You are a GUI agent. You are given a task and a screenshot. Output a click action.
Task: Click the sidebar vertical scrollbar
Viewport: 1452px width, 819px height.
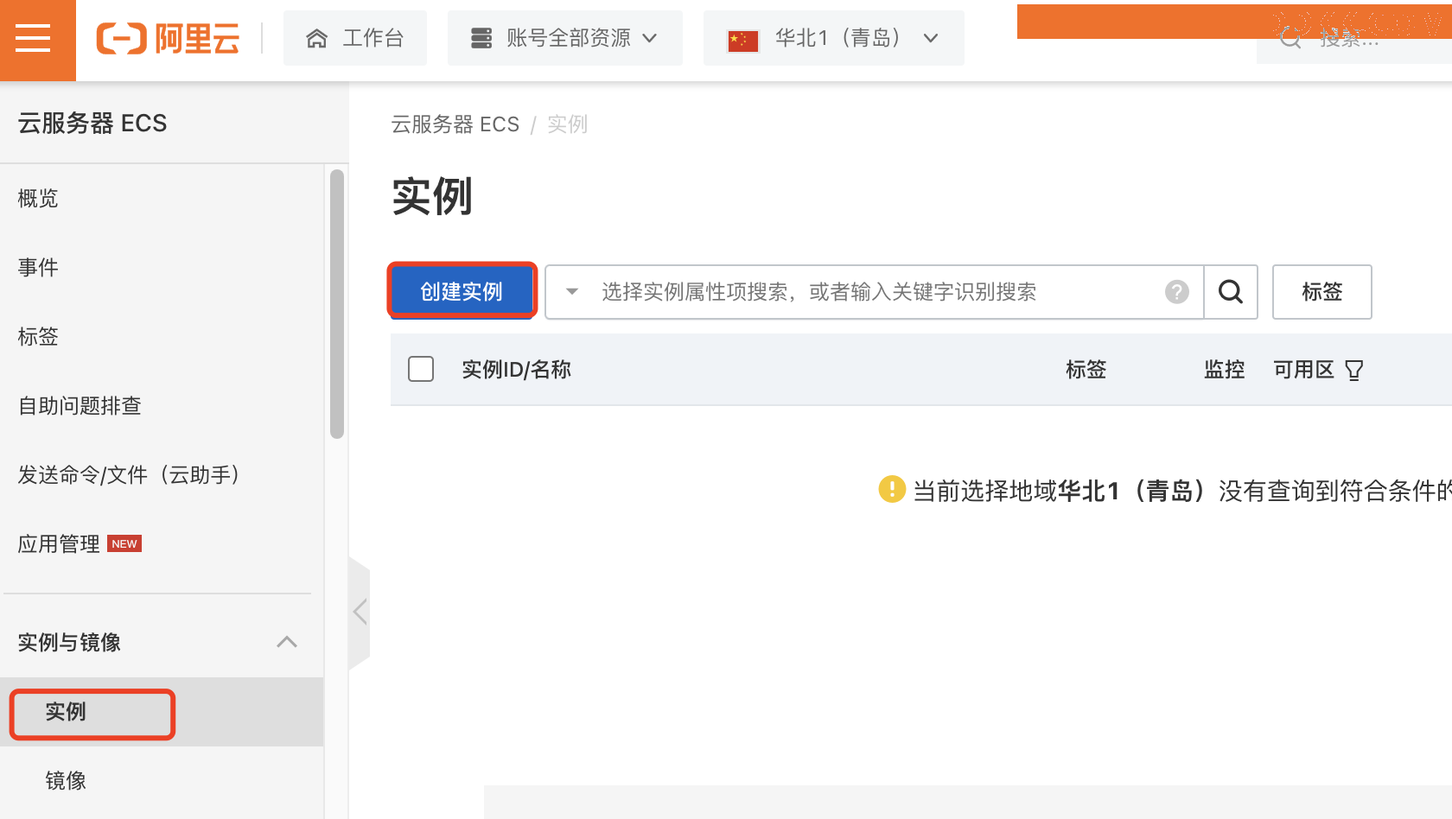(337, 303)
